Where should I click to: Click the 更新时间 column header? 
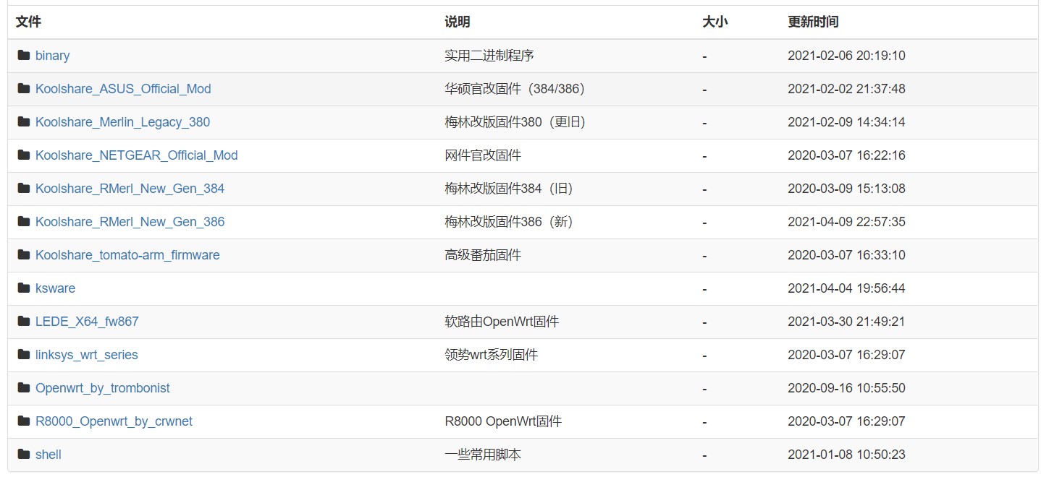pyautogui.click(x=813, y=22)
